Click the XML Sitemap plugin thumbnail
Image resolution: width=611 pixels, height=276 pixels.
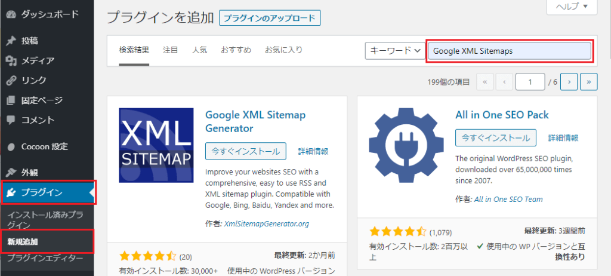coord(156,145)
